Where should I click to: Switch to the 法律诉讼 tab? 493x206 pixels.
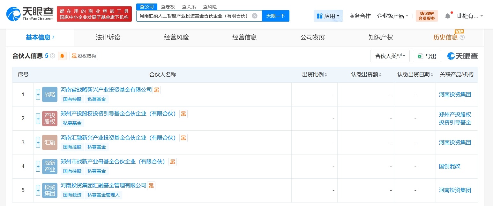pos(108,37)
